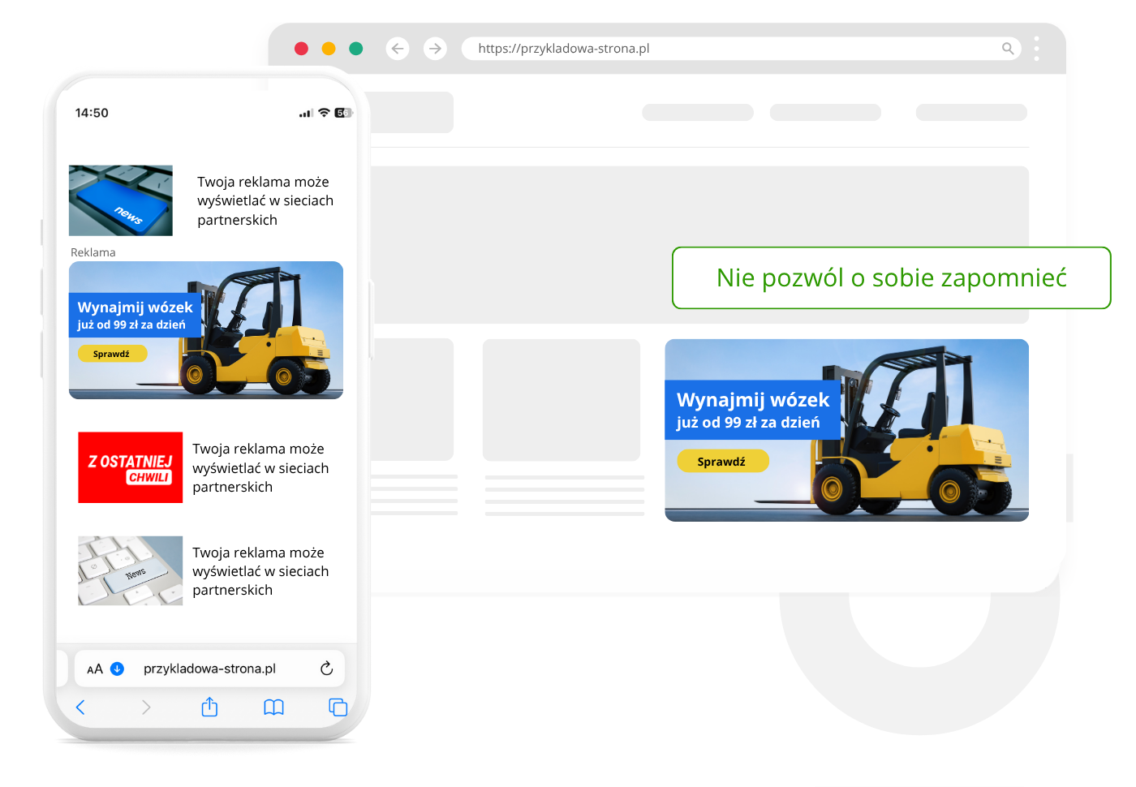This screenshot has height=787, width=1136.
Task: Tap przykladowa-strona.pl in mobile address bar
Action: click(x=209, y=669)
